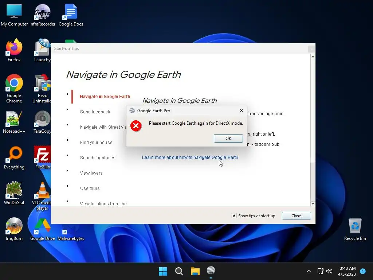373x280 pixels.
Task: Select Use tours tip
Action: (x=90, y=188)
